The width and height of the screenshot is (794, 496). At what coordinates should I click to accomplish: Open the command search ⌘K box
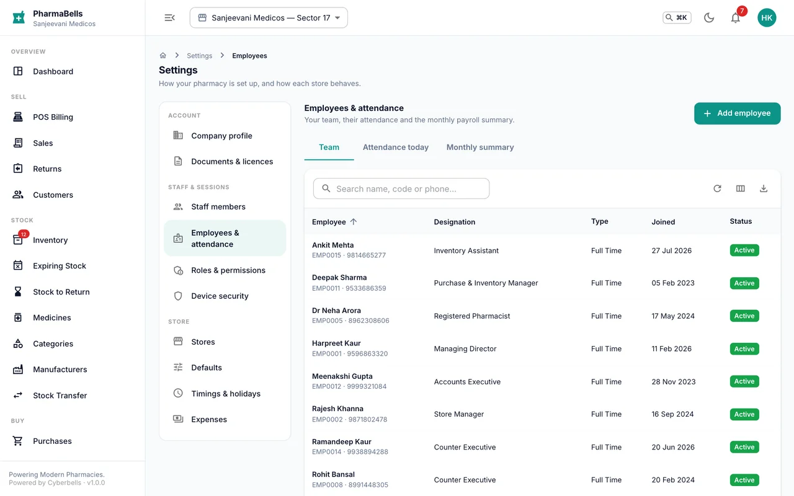(x=677, y=18)
